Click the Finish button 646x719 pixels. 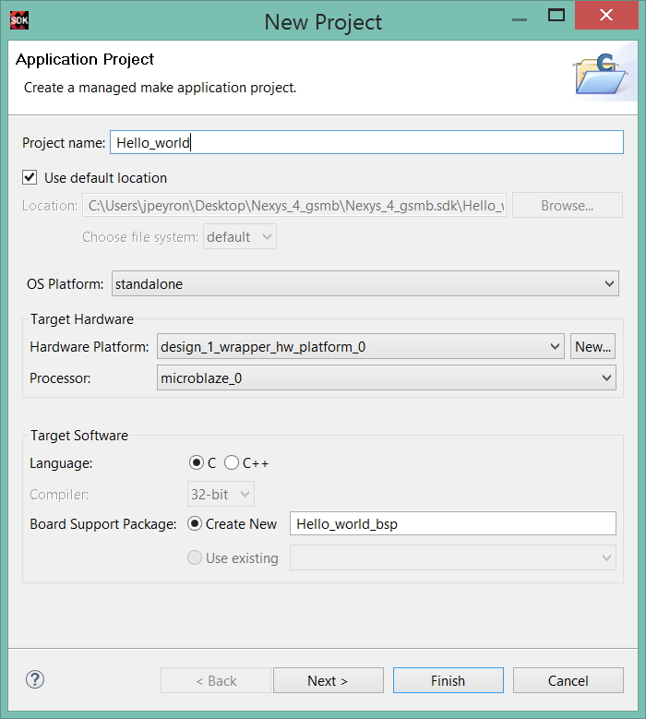pos(448,680)
